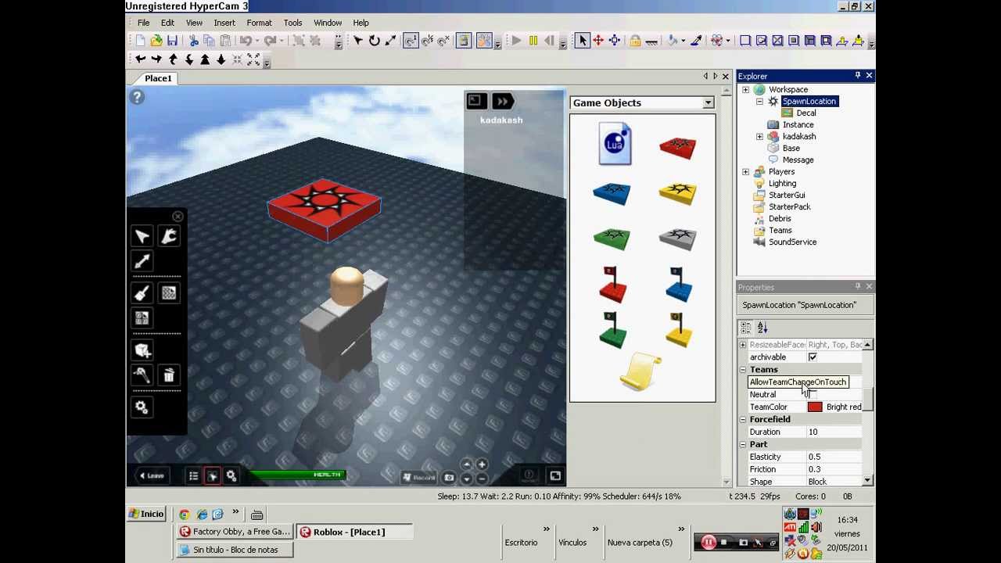Open the Tools menu

click(292, 23)
